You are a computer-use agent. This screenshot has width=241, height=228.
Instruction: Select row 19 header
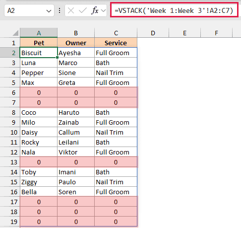(x=10, y=222)
